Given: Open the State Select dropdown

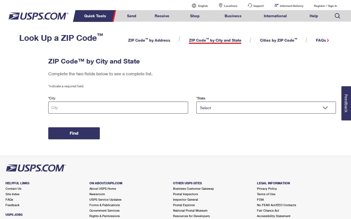Looking at the screenshot, I should (266, 108).
